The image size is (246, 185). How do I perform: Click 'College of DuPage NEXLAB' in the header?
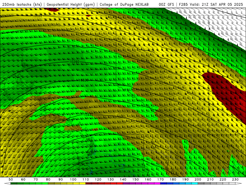[124, 5]
